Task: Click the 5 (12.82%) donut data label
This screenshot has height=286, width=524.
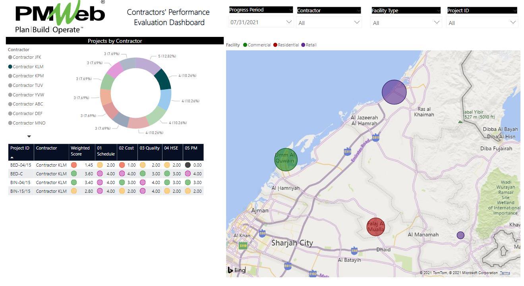Action: [x=167, y=56]
